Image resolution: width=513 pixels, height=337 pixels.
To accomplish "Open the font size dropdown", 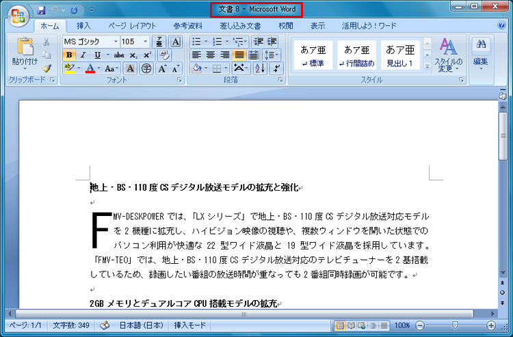I will tap(145, 42).
